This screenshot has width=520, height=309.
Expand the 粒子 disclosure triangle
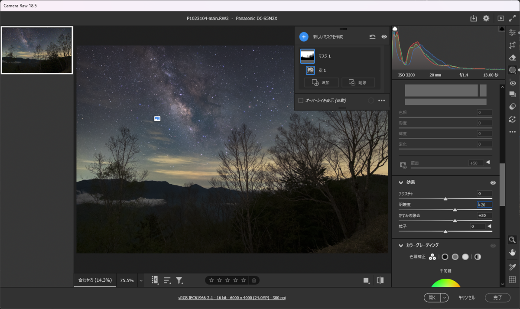[x=489, y=226]
